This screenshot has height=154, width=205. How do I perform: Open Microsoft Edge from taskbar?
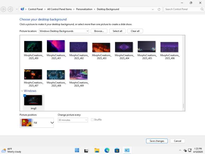point(107,150)
